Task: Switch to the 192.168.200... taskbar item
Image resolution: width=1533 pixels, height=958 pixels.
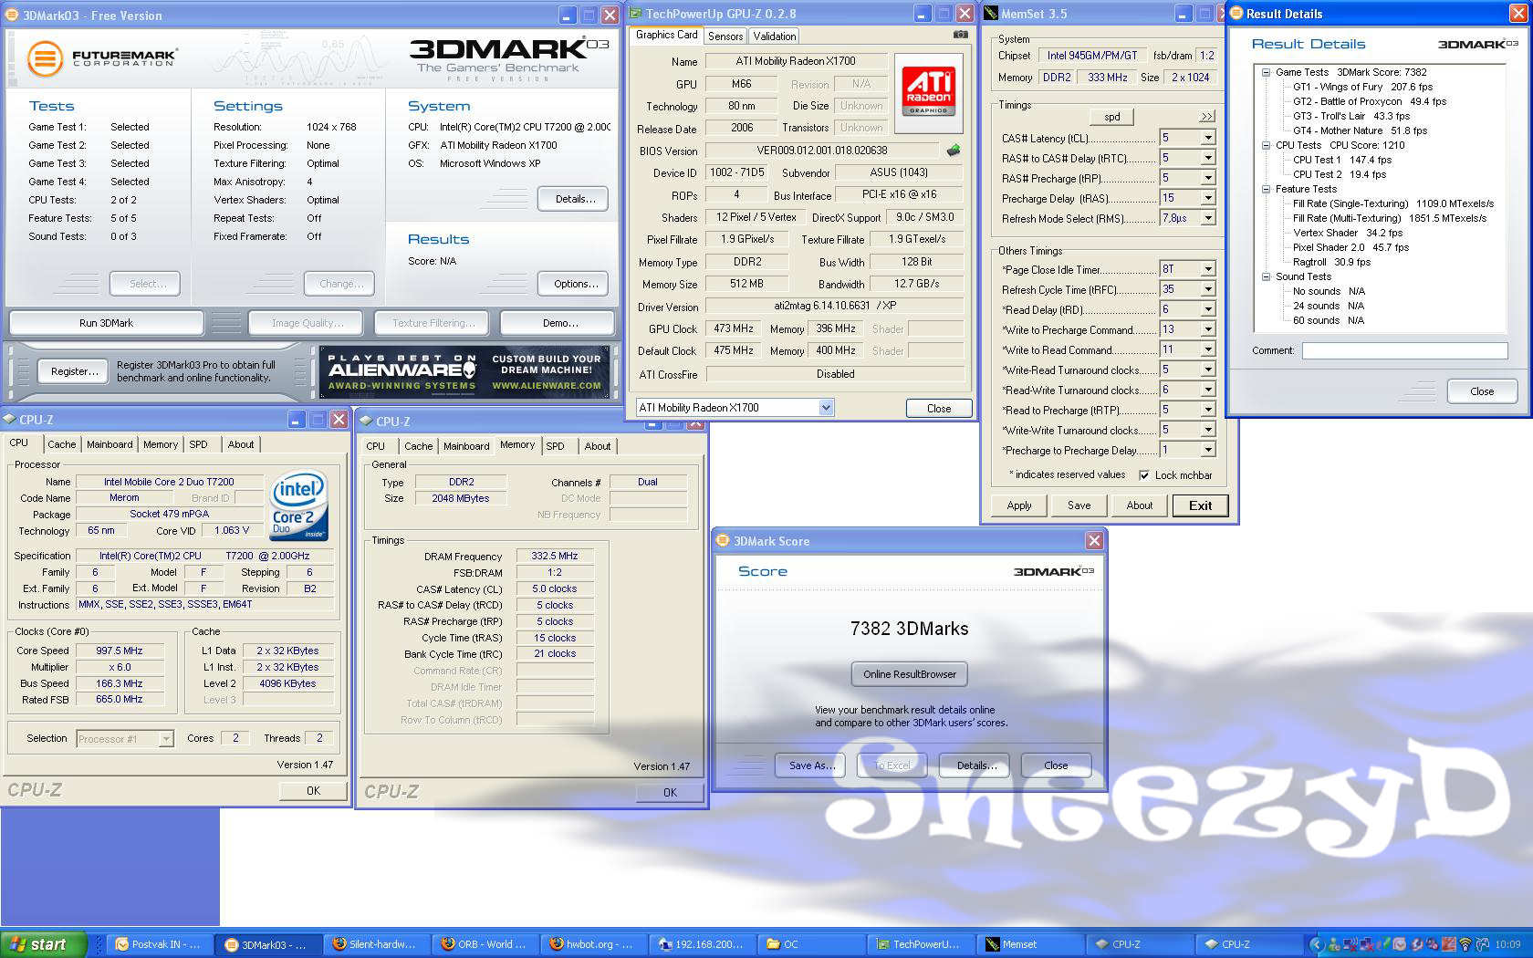Action: (704, 944)
